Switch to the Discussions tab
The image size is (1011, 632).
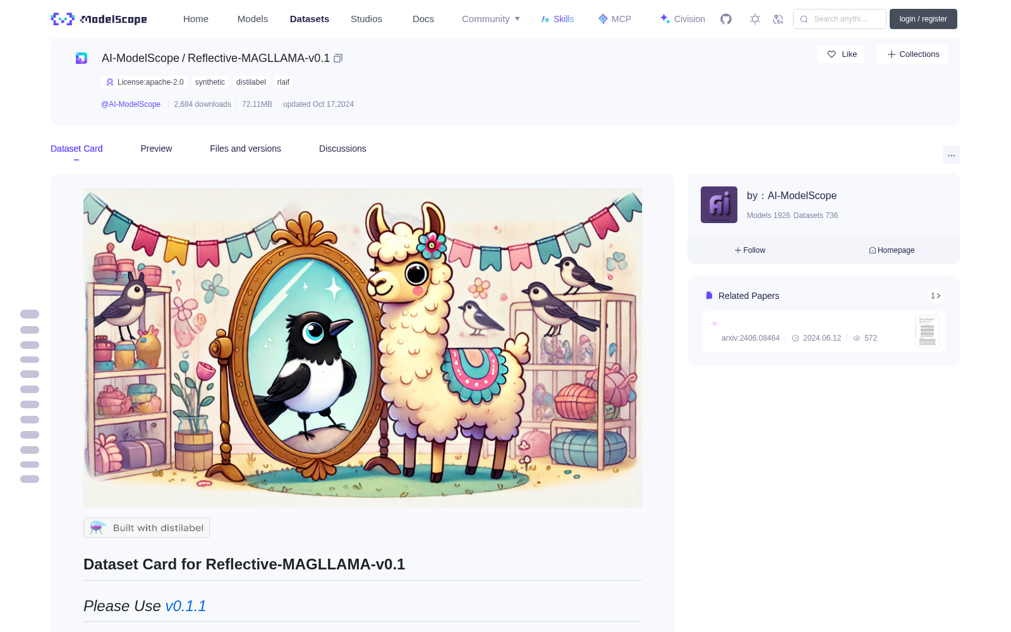342,149
